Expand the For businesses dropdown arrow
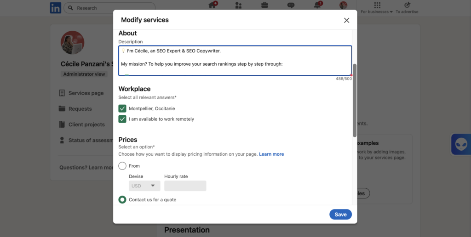The height and width of the screenshot is (237, 471). 391,12
